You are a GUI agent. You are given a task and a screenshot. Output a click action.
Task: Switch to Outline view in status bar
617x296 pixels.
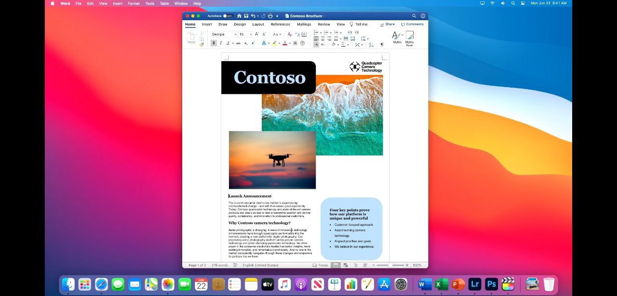click(x=355, y=265)
